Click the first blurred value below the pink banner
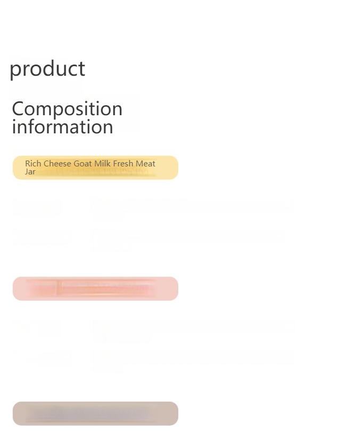 coord(193,330)
